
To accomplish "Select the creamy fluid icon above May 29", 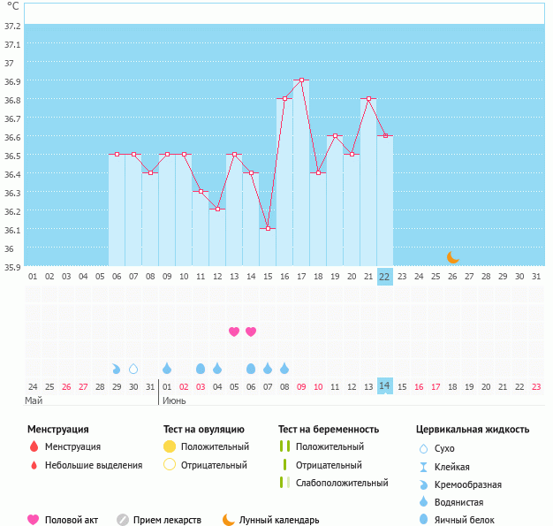I will pos(117,369).
